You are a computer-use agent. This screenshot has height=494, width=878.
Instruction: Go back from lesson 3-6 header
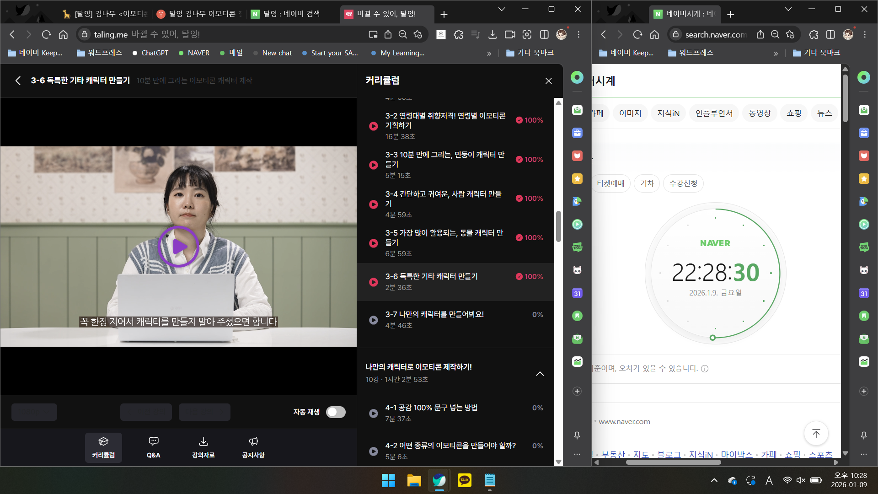[x=18, y=81]
